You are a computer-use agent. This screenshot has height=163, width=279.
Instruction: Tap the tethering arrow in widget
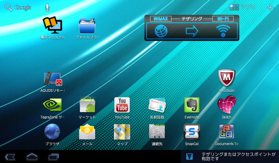click(x=192, y=31)
